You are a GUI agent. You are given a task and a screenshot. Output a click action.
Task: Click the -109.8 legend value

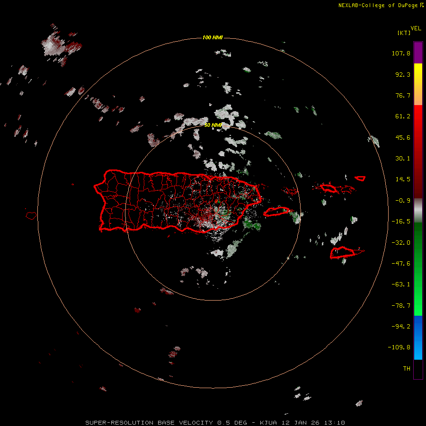[399, 347]
